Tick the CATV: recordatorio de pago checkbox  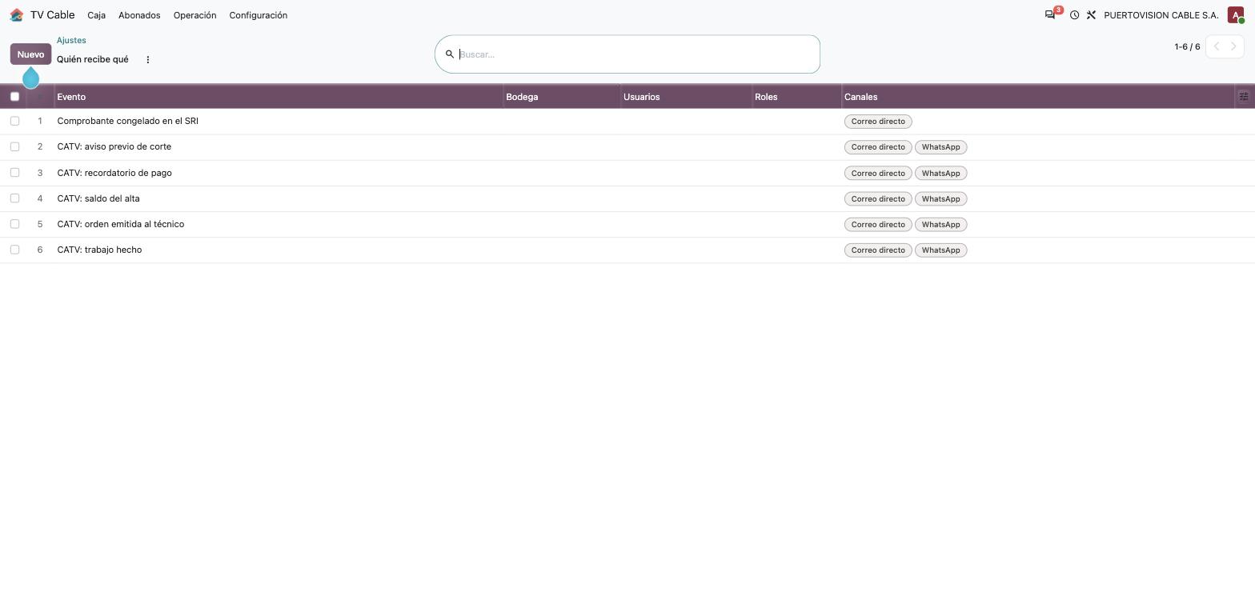point(14,173)
